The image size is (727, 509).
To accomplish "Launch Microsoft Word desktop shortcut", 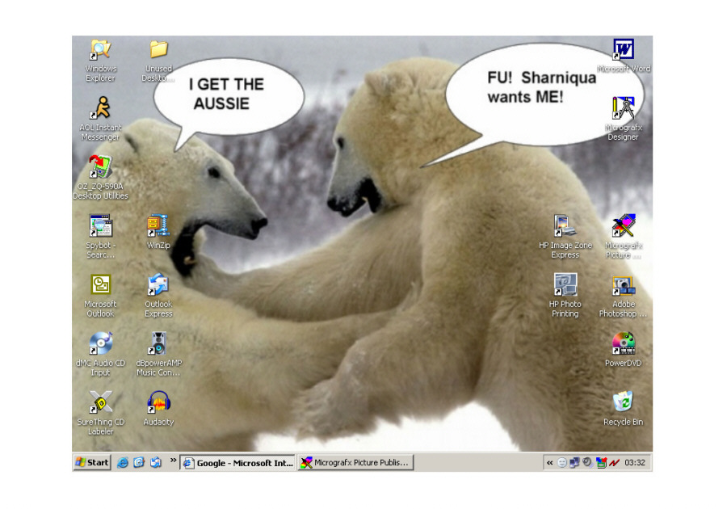I will [x=623, y=51].
